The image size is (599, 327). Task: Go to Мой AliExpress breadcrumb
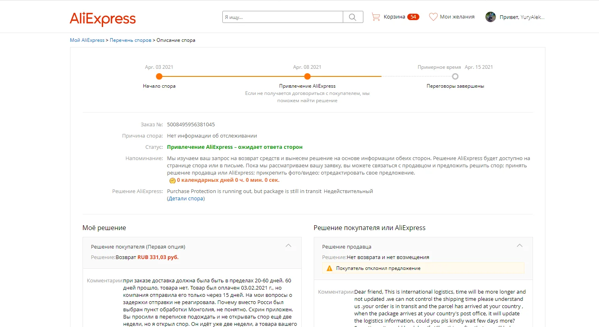[87, 40]
